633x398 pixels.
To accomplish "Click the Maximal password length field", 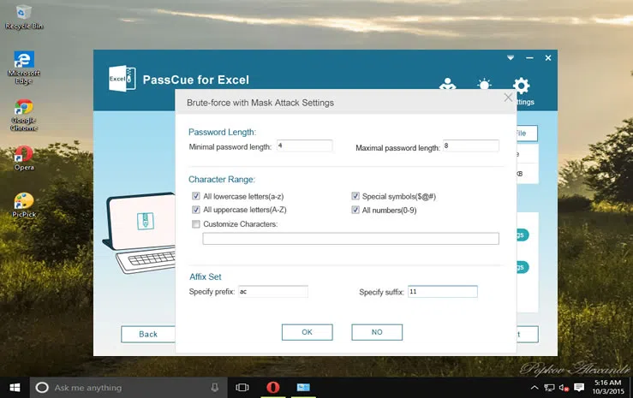I will tap(471, 146).
